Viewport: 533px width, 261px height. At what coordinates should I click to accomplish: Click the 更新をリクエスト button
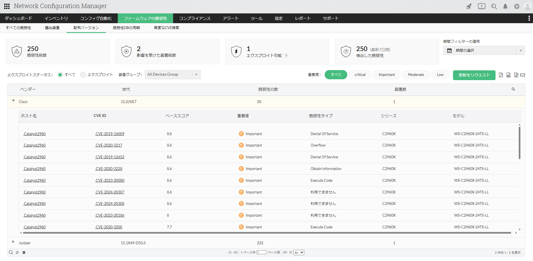point(474,75)
